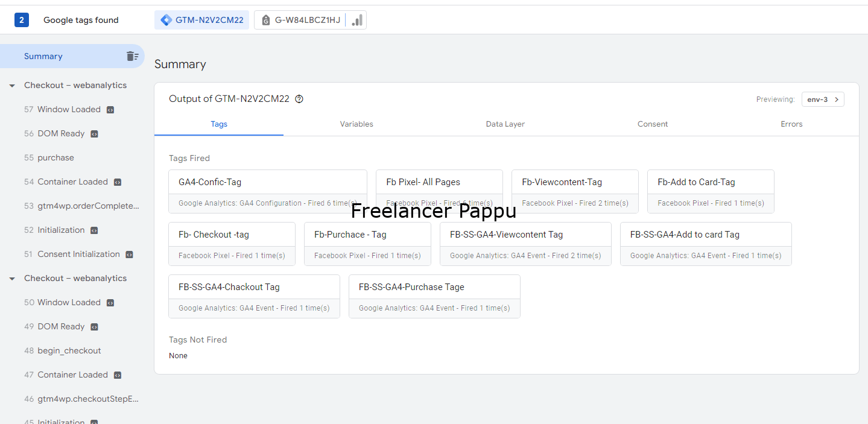Select Summary in the left sidebar
868x424 pixels.
(x=72, y=56)
